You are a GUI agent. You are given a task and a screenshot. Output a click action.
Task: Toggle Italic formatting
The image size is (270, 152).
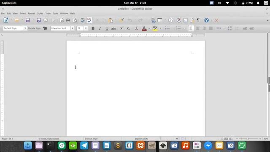point(100,28)
